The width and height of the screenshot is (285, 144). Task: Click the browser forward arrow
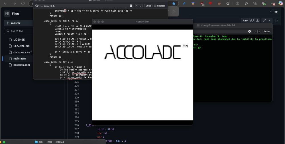click(14, 3)
